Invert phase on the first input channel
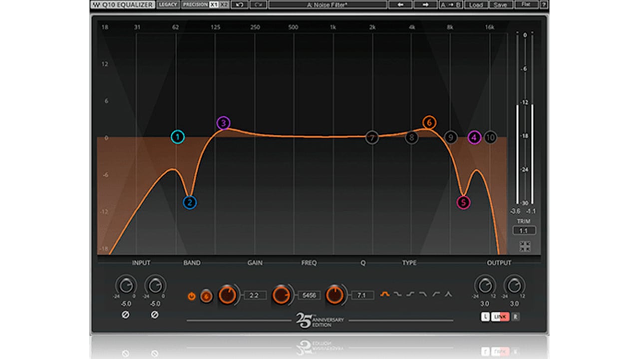Screen dimensions: 639x359 (125, 315)
